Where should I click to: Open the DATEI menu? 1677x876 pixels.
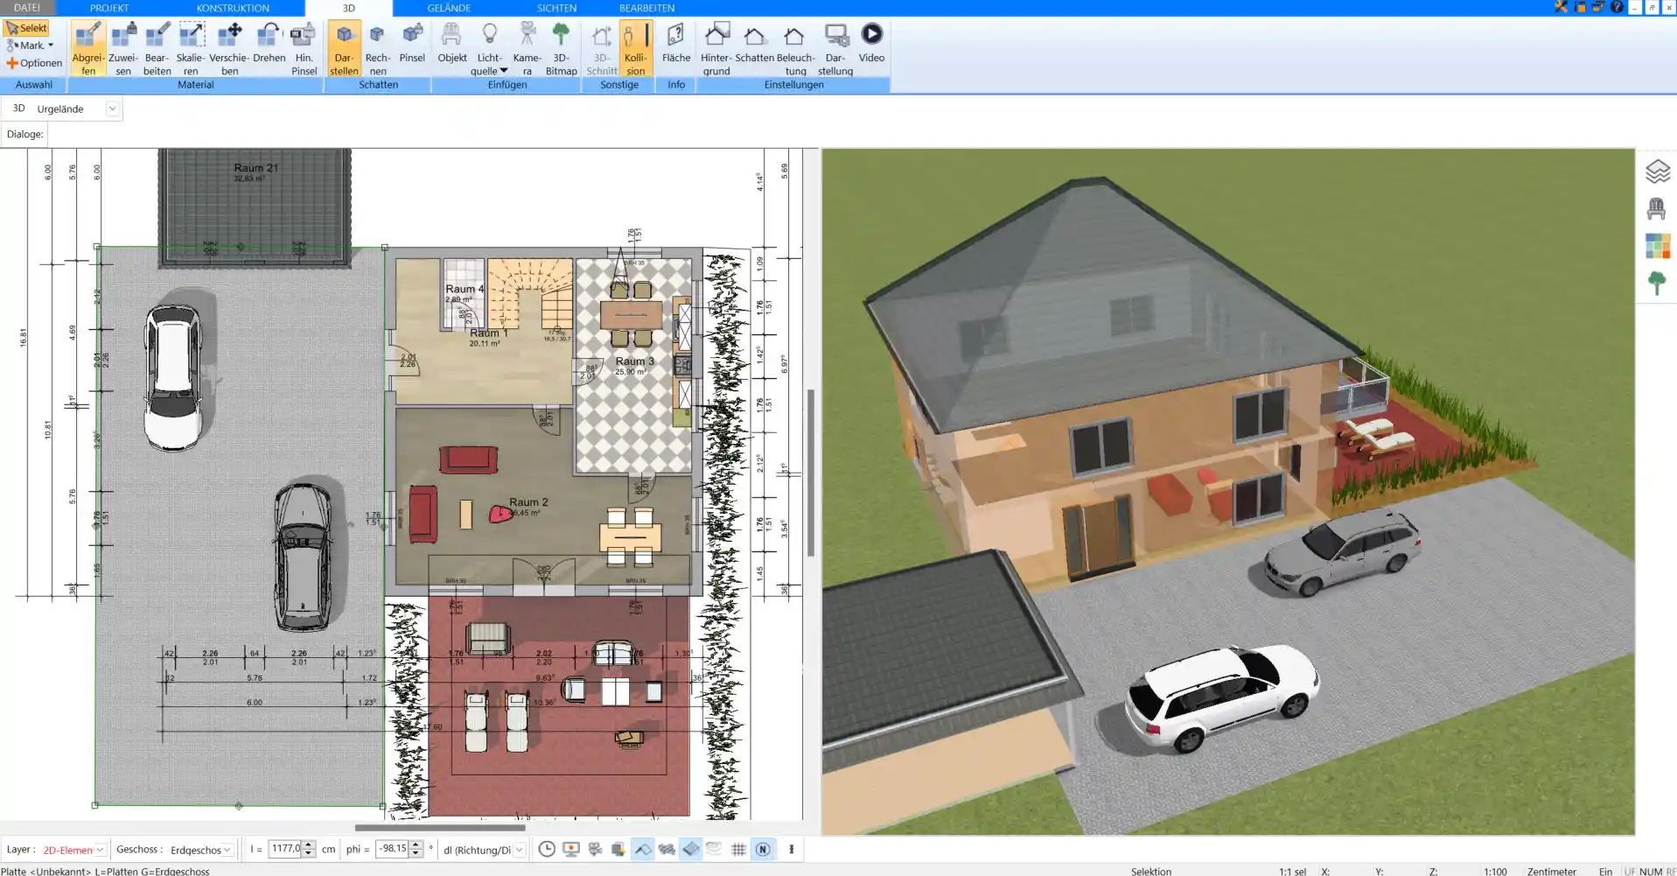pos(27,8)
